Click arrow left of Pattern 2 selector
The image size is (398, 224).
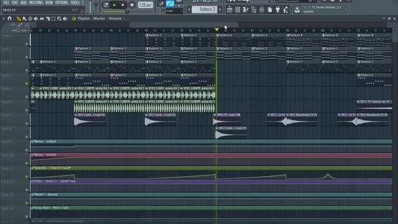(189, 10)
